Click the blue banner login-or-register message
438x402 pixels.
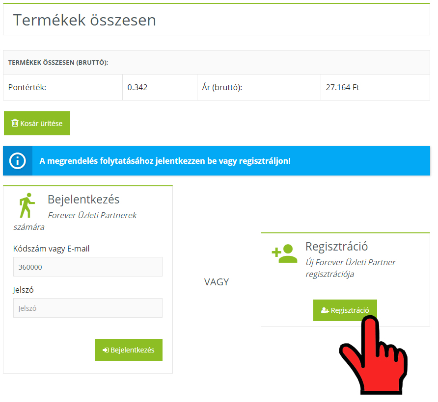165,161
